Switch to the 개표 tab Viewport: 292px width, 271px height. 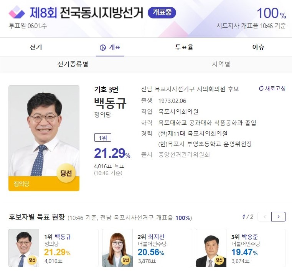[110, 47]
